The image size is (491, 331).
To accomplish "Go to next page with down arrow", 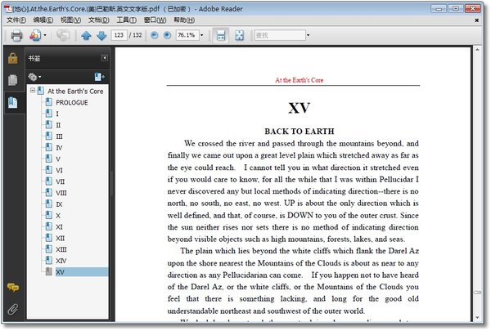I will point(101,36).
